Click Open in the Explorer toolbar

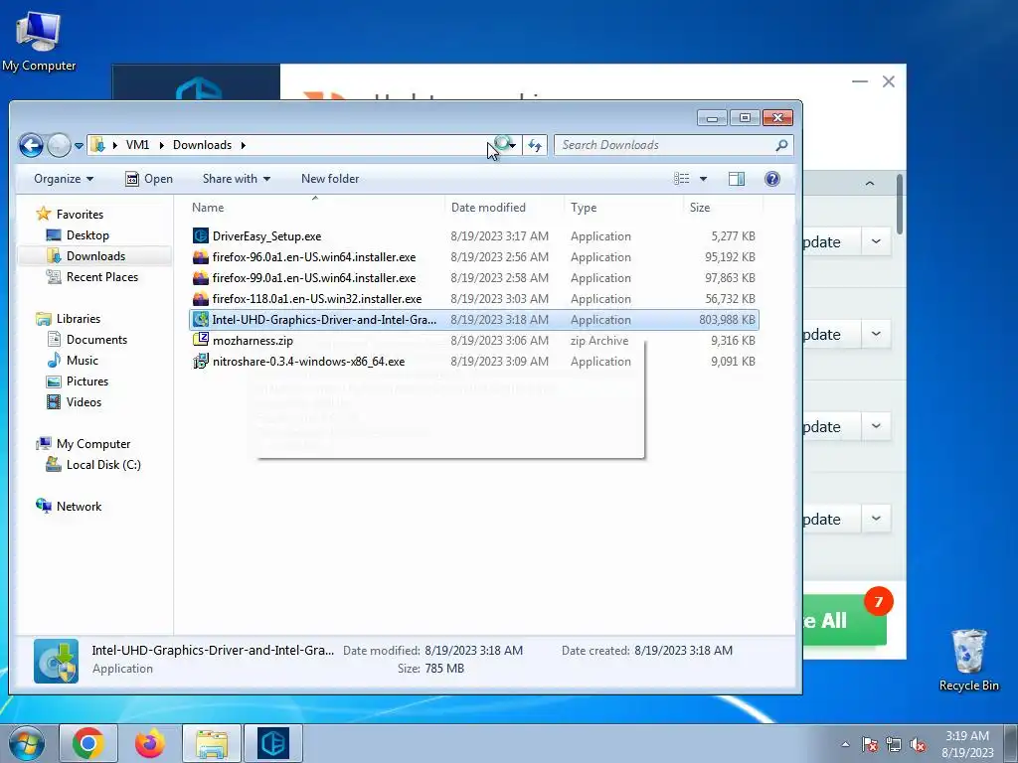point(149,179)
